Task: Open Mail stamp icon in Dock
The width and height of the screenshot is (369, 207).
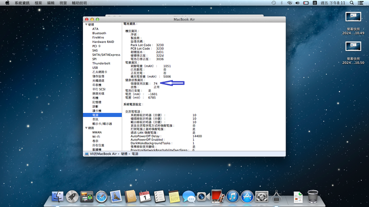Action: click(x=116, y=197)
